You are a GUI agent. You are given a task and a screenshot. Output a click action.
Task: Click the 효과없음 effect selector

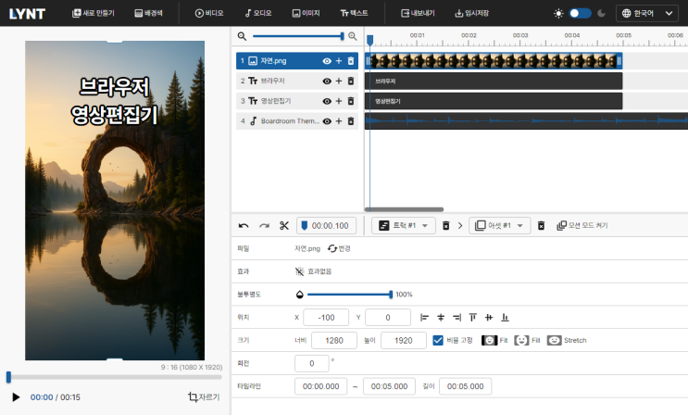point(313,271)
